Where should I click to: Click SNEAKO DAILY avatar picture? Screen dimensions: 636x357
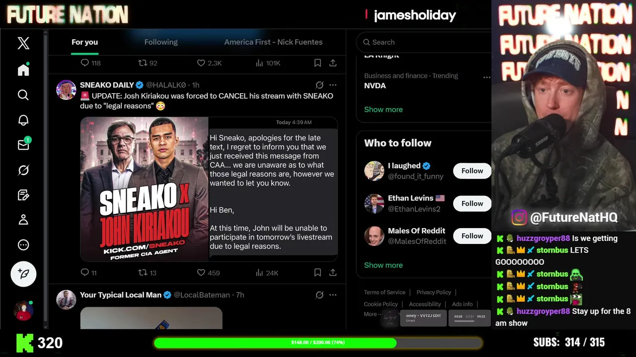pyautogui.click(x=66, y=90)
